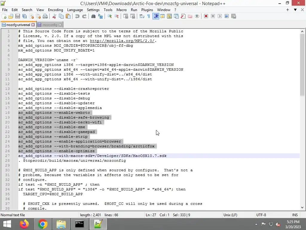
Task: Click the line DARWIN_VERSION=`uname -r`
Action: coord(48,60)
